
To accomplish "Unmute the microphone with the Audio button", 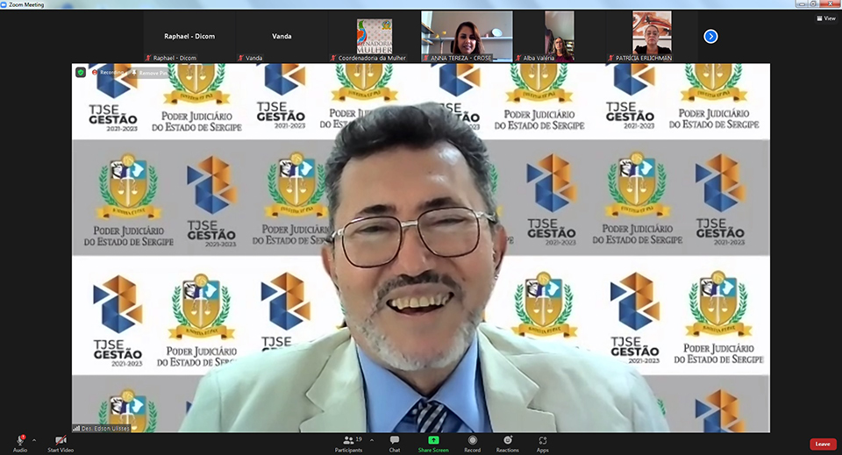I will (19, 441).
